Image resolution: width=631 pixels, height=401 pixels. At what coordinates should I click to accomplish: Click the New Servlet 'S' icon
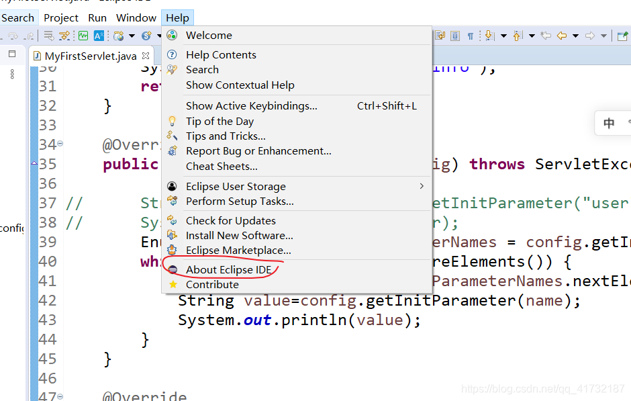[x=146, y=36]
